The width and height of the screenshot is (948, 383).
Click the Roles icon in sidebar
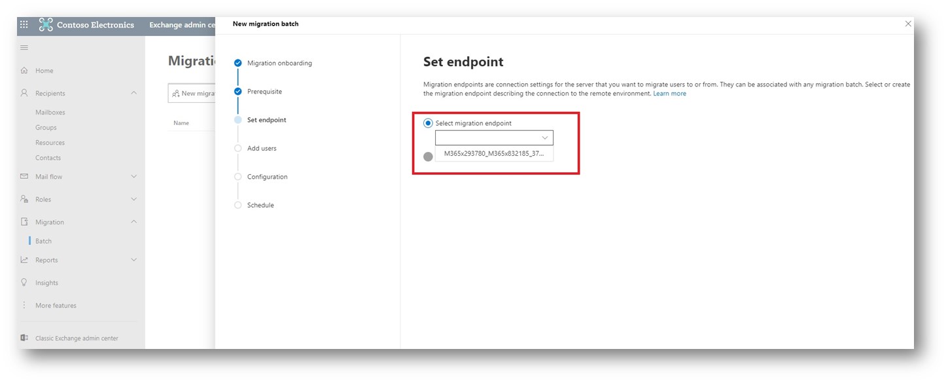[24, 199]
